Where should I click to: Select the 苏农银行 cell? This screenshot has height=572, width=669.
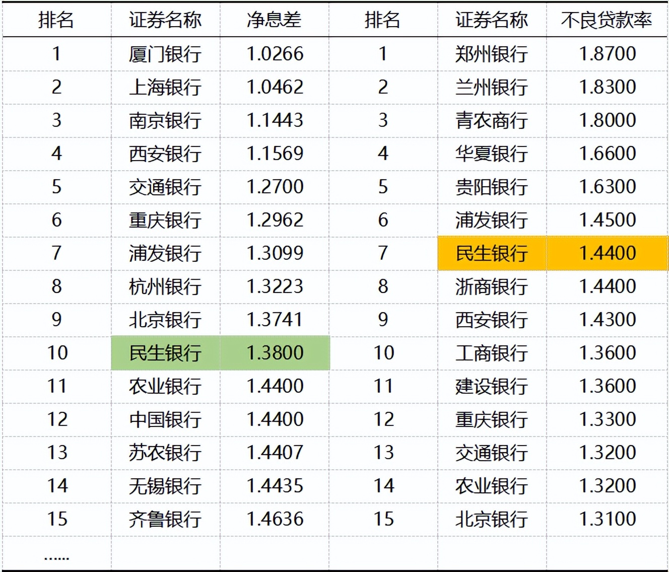click(165, 452)
